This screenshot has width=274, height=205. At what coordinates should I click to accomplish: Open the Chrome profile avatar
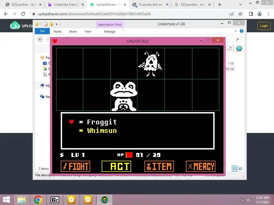[260, 14]
